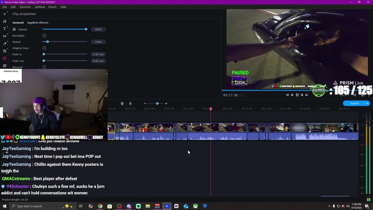Open Windows Task View
The width and height of the screenshot is (373, 210).
pos(81,206)
